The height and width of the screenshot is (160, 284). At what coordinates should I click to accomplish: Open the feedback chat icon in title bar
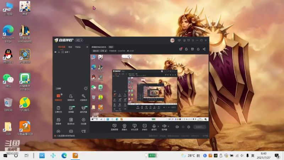point(179,40)
